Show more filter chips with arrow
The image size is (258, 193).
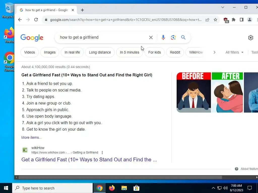214,52
